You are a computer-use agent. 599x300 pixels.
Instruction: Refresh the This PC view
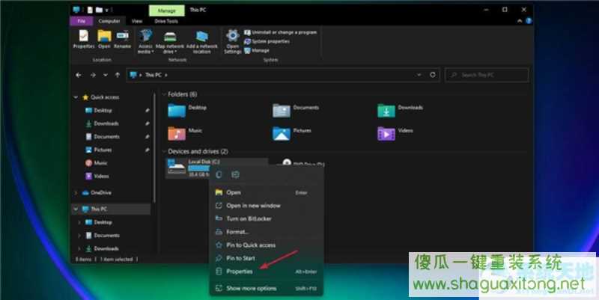point(433,75)
